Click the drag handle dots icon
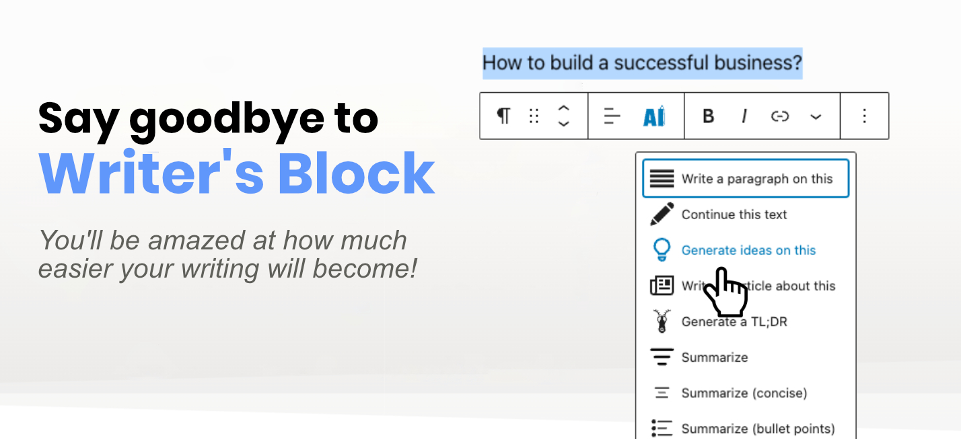The width and height of the screenshot is (961, 439). [534, 116]
